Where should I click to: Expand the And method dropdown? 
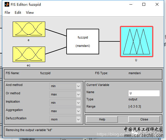[65, 86]
